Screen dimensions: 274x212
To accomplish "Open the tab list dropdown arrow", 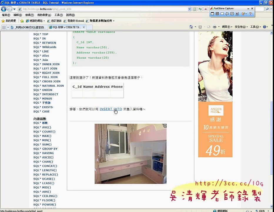I will click(x=8, y=27).
